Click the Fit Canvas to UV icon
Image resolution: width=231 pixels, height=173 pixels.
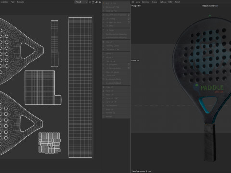coord(103,49)
